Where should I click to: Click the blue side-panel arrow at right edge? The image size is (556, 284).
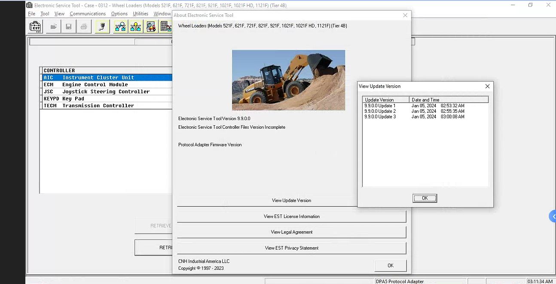pyautogui.click(x=553, y=216)
